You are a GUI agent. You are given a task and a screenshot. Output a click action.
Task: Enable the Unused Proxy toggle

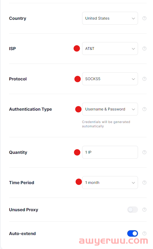click(133, 210)
